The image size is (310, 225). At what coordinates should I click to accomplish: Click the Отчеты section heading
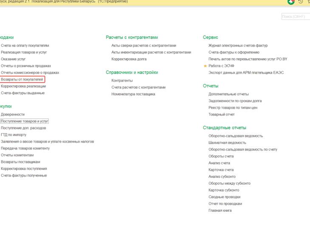(x=211, y=86)
